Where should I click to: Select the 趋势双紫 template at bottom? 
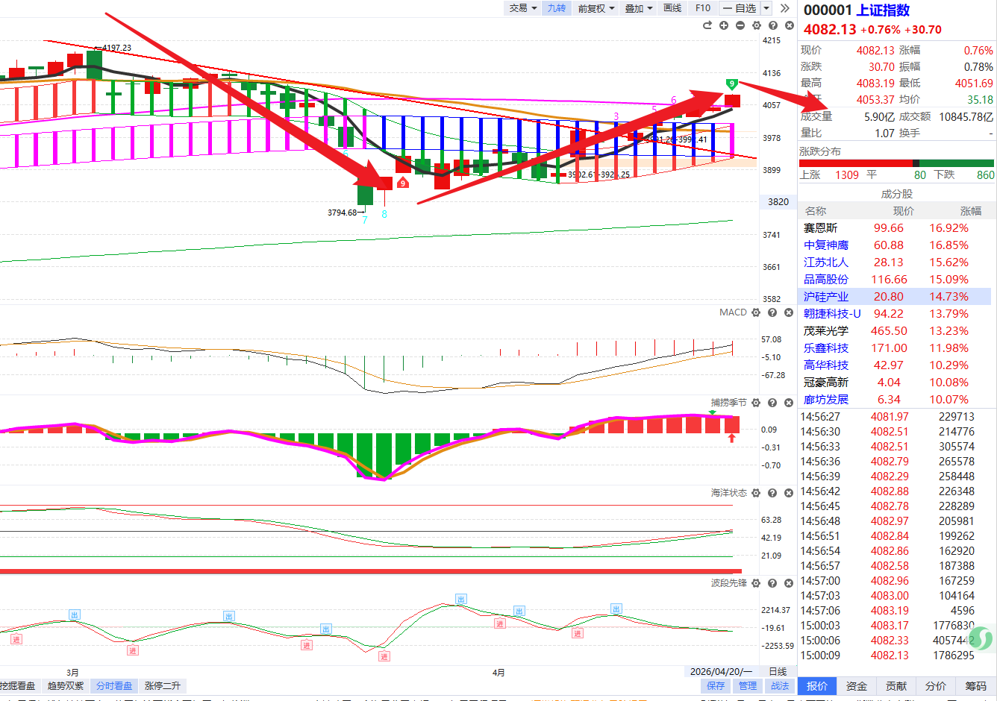[x=66, y=686]
